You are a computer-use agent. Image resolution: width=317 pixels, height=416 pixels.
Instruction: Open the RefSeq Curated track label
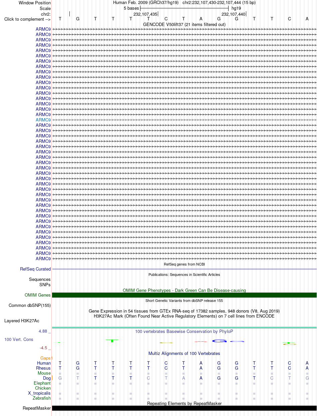pos(35,269)
